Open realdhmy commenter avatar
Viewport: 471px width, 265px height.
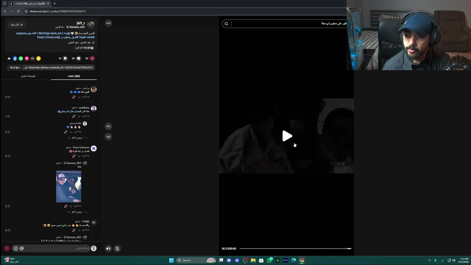[x=94, y=109]
